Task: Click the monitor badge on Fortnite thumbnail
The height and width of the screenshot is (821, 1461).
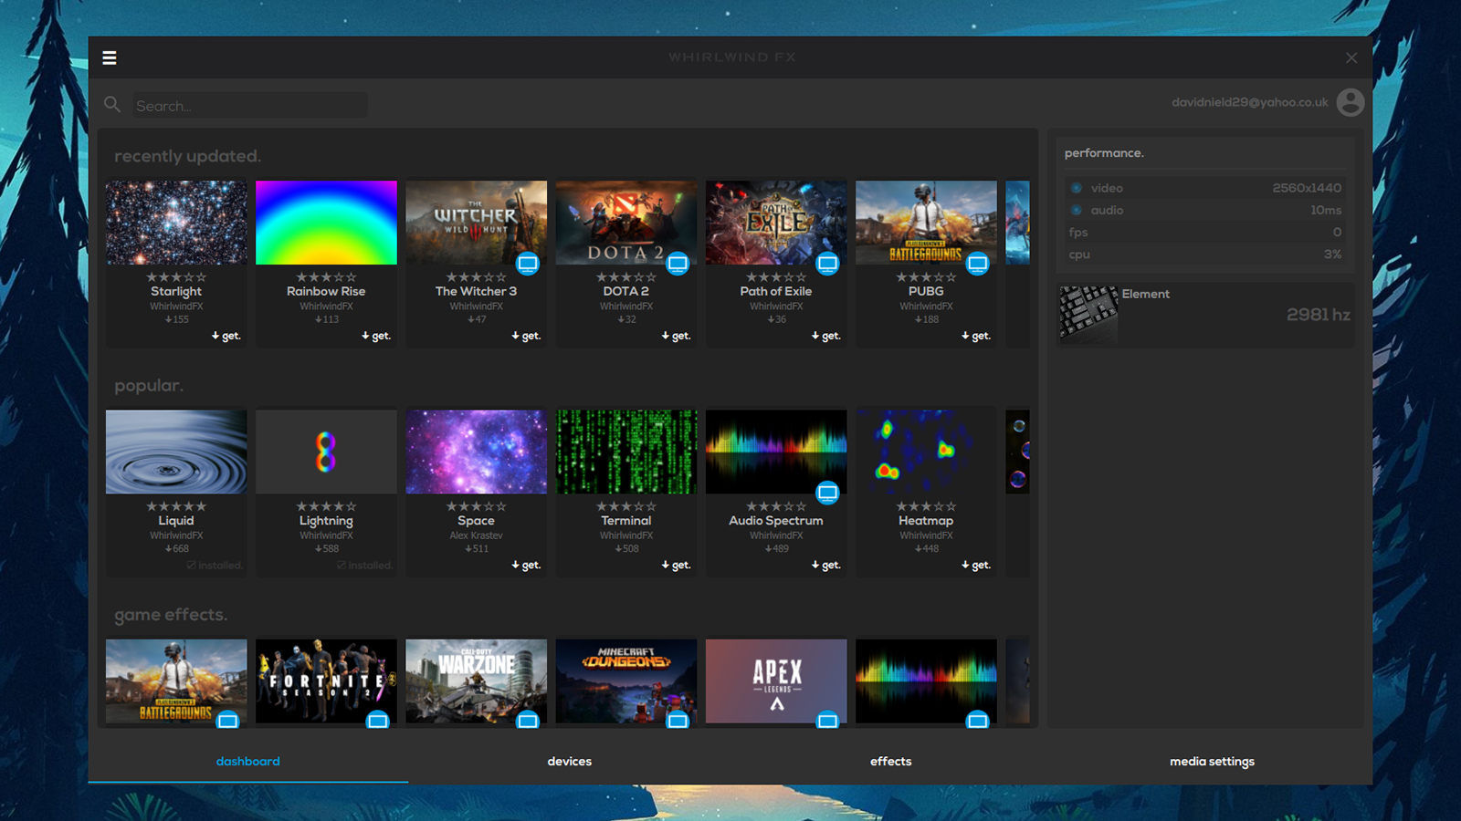Action: click(378, 720)
